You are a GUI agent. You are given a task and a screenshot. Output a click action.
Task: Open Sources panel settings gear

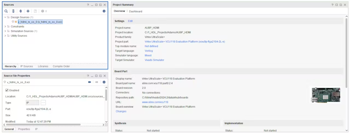click(104, 11)
